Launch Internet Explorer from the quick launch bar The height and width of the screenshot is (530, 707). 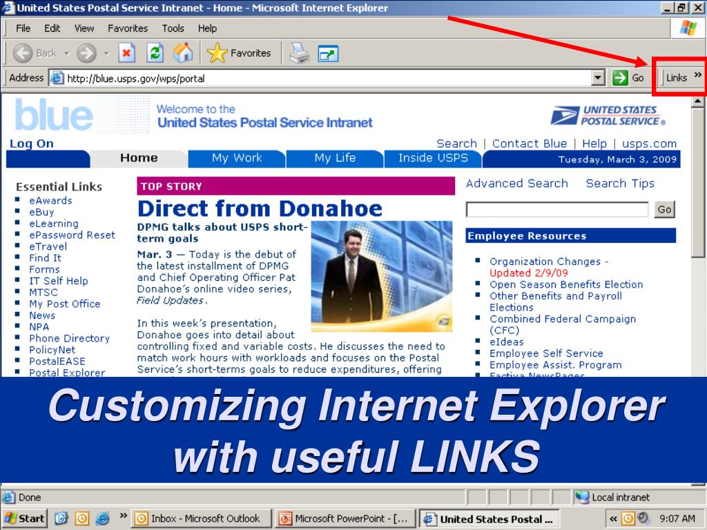pos(103,519)
